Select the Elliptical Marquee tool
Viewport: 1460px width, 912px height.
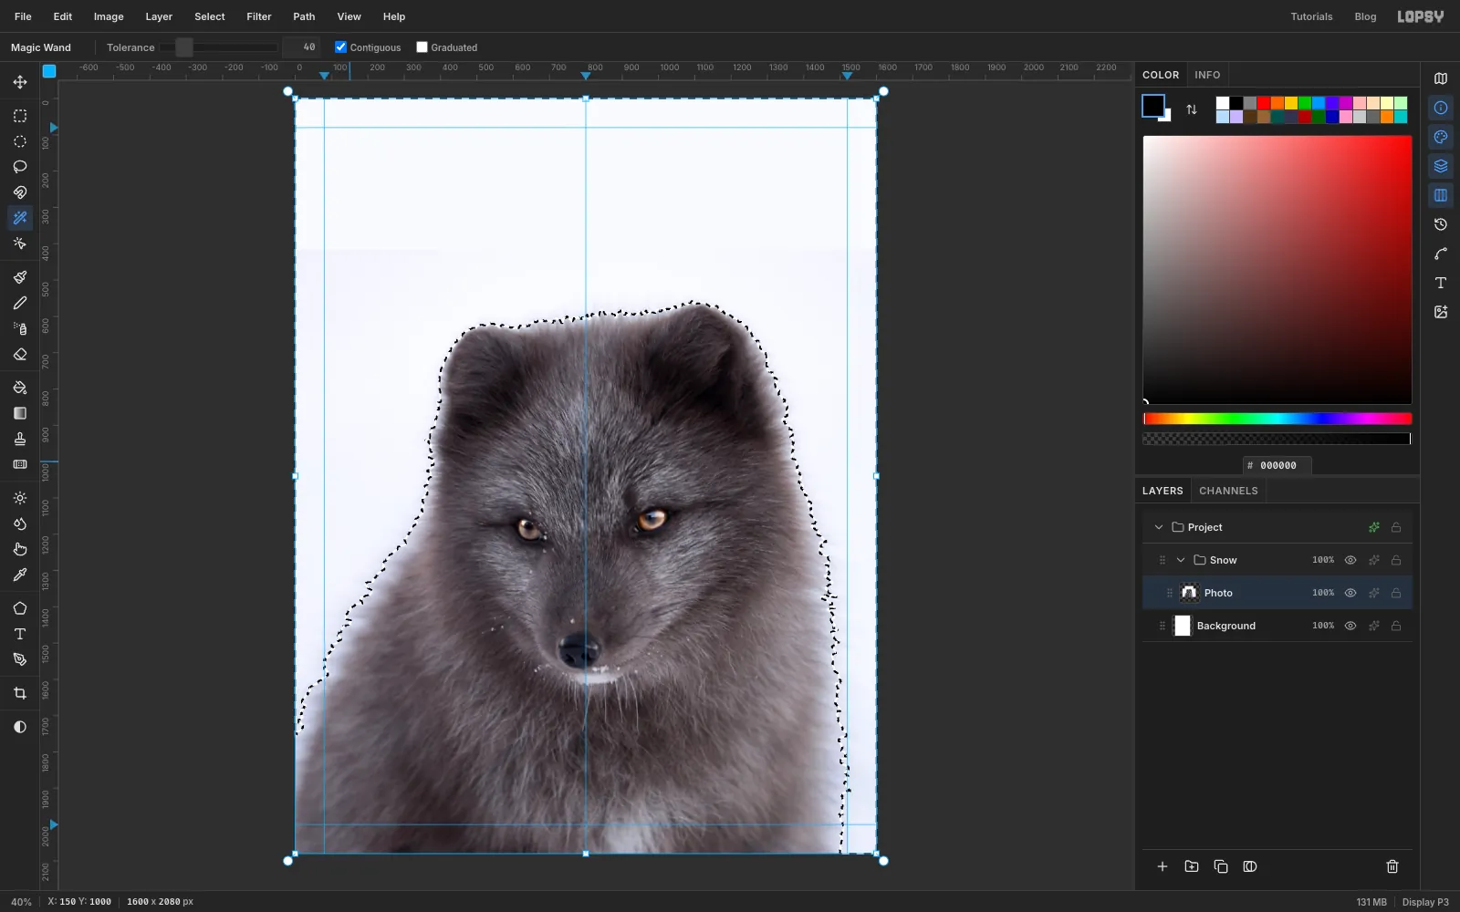pos(20,141)
